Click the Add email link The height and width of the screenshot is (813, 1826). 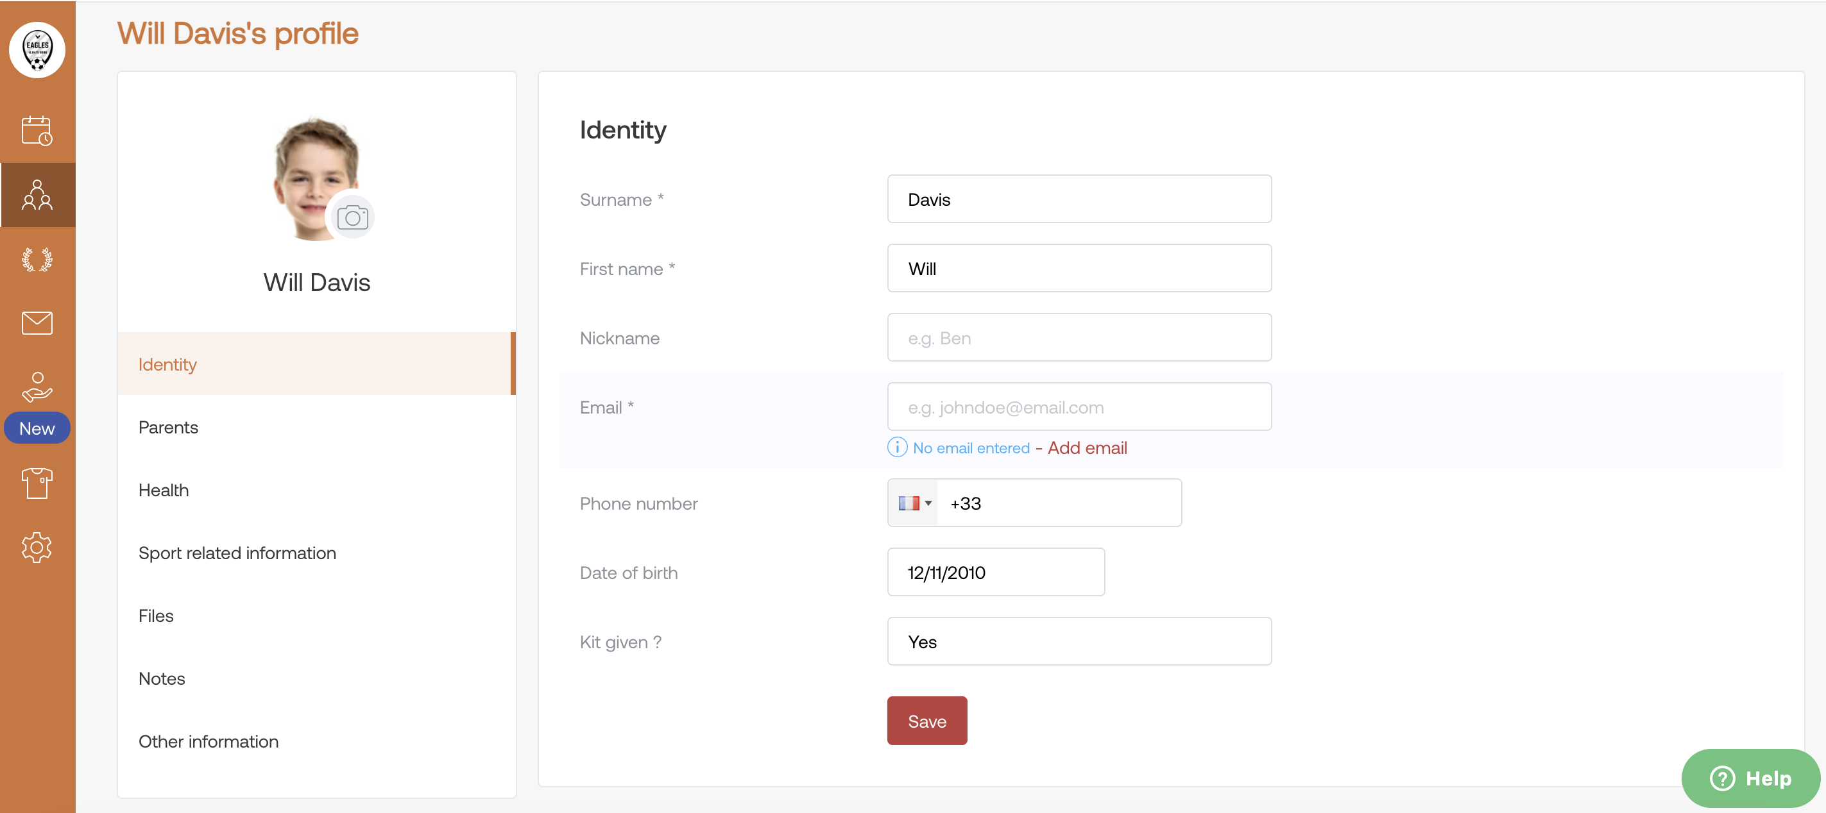coord(1087,448)
